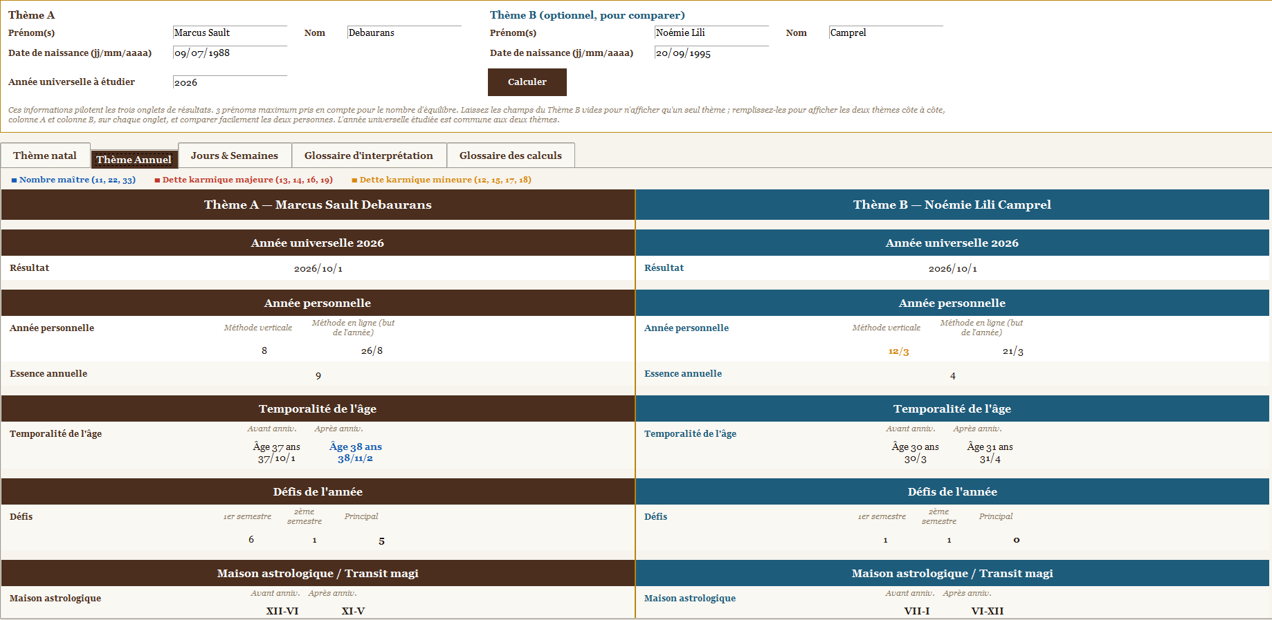Click Thème A first semester challenge value 6
This screenshot has width=1272, height=620.
tap(251, 539)
